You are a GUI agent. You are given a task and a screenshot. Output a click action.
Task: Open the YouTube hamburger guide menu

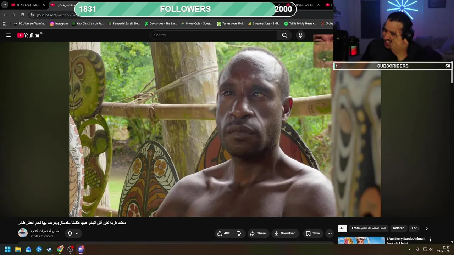coord(9,35)
